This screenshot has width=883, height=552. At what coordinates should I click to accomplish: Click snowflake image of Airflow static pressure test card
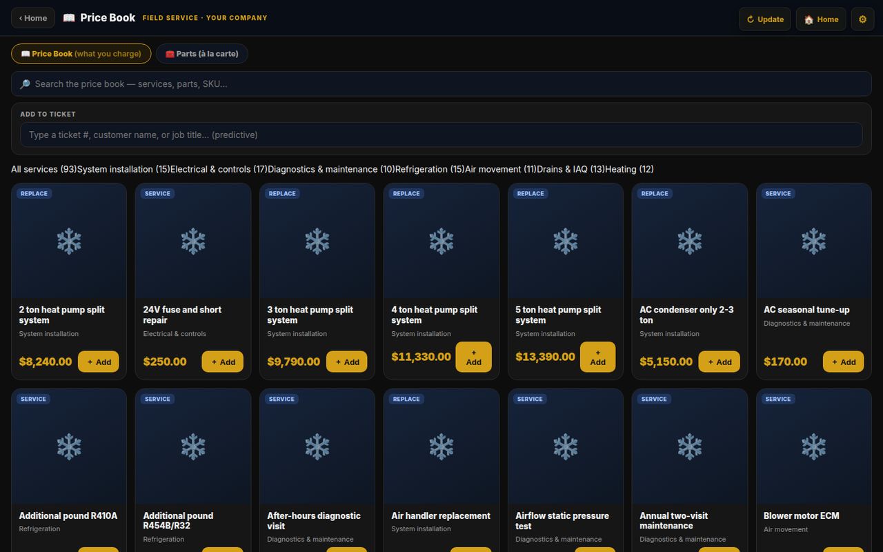(566, 446)
